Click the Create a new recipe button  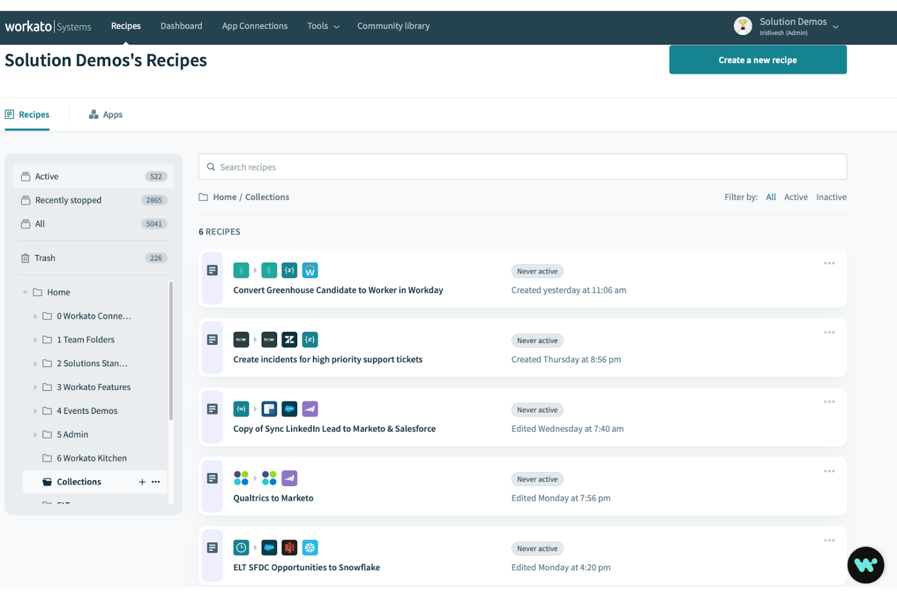758,59
